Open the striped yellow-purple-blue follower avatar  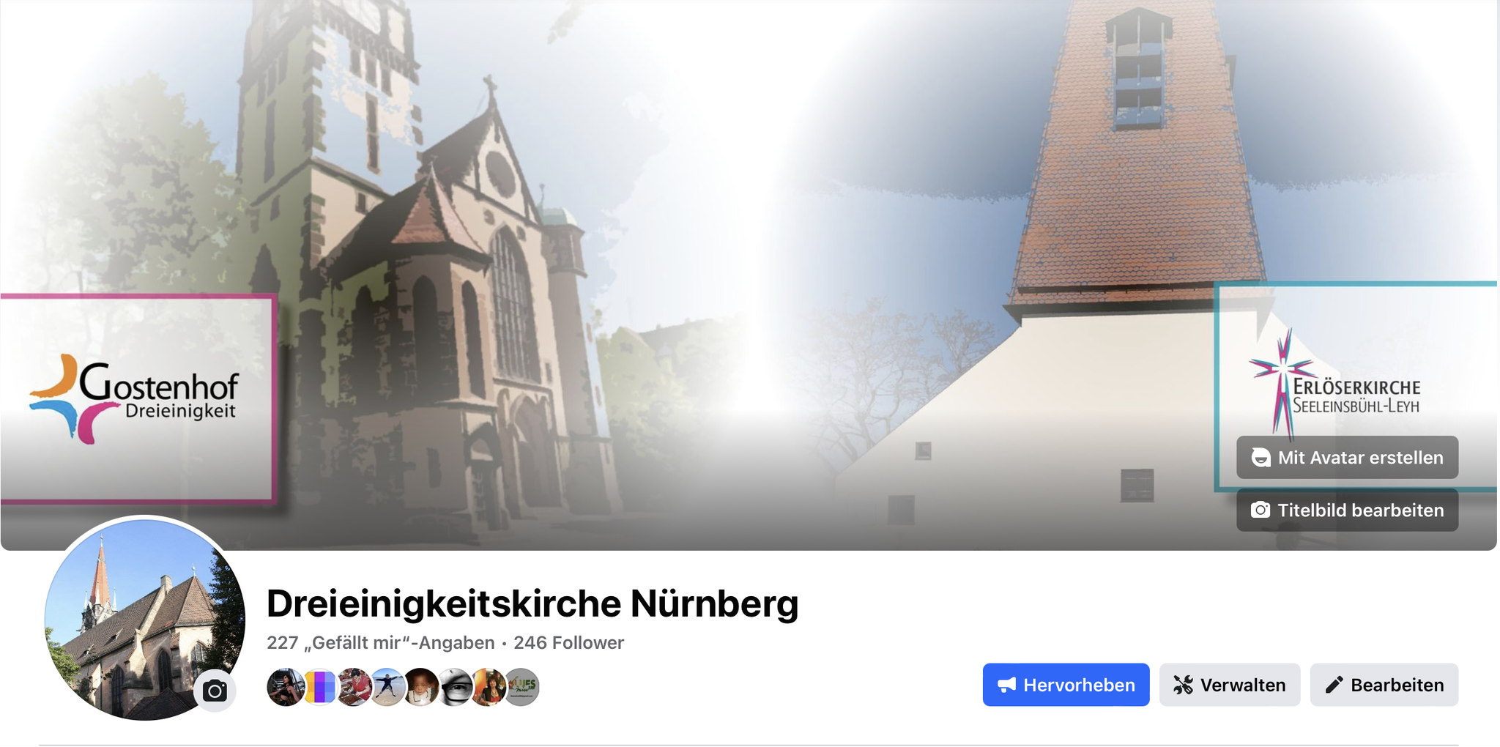coord(319,687)
